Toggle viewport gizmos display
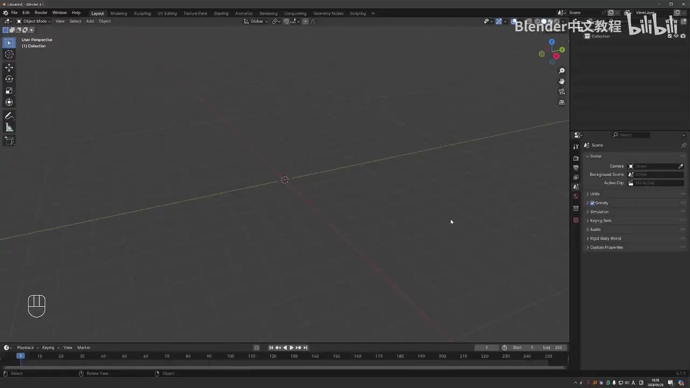 tap(499, 22)
